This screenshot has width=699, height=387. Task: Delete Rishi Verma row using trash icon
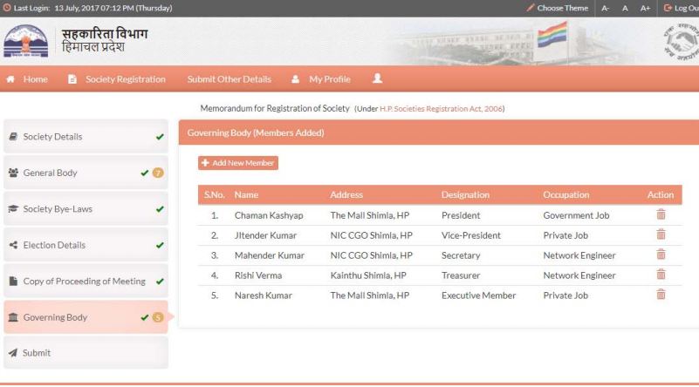click(661, 275)
